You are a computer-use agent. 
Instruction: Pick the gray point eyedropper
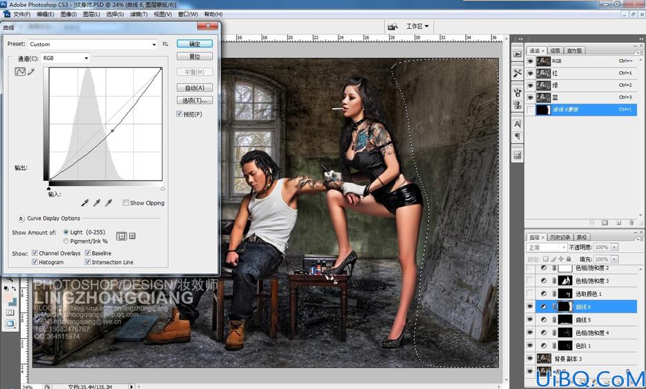tap(97, 203)
